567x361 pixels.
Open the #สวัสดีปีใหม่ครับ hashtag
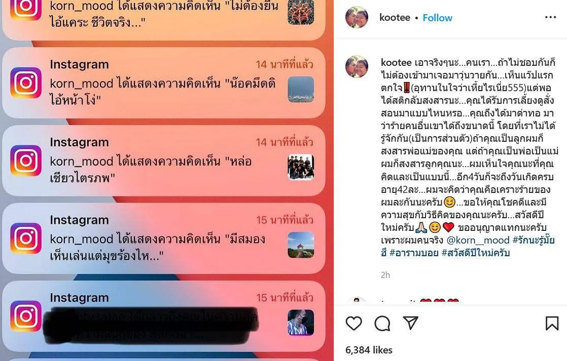click(476, 253)
